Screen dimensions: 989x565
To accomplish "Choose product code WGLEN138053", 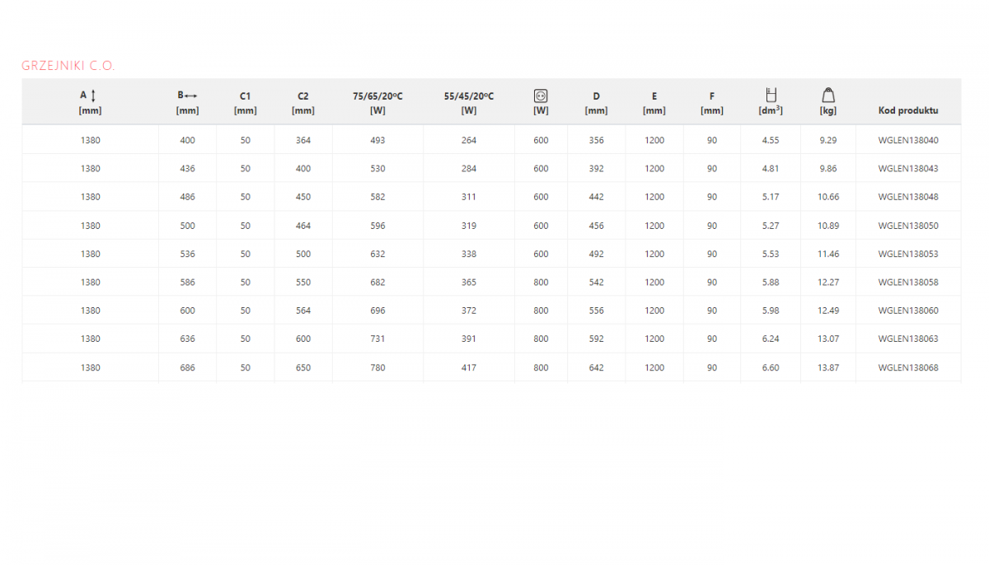I will (907, 254).
